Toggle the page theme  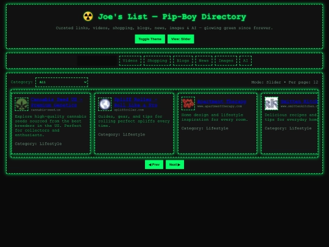[x=150, y=39]
